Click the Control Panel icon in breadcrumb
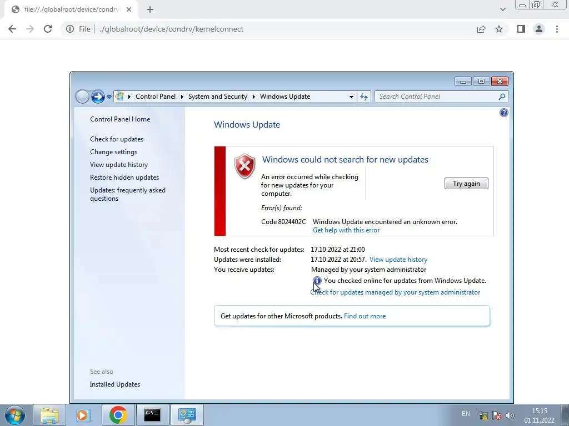569x426 pixels. tap(119, 97)
